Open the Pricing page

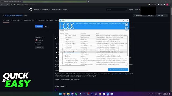pyautogui.click(x=65, y=10)
